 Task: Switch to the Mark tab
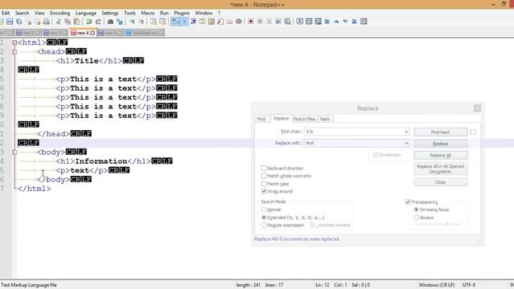tap(324, 119)
